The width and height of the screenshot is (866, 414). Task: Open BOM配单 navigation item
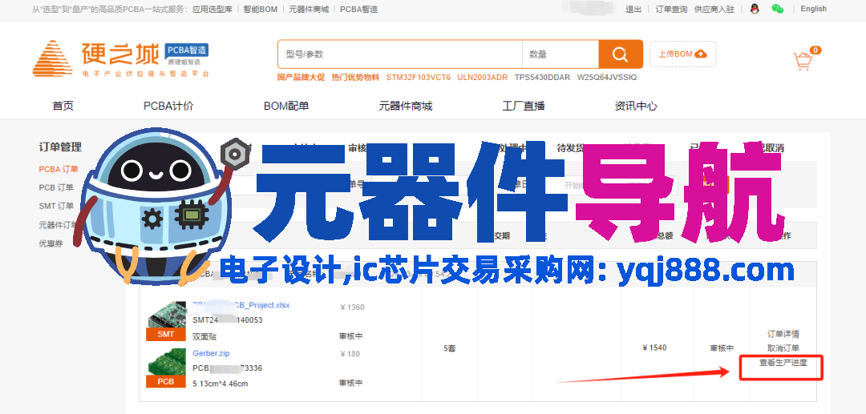point(286,106)
